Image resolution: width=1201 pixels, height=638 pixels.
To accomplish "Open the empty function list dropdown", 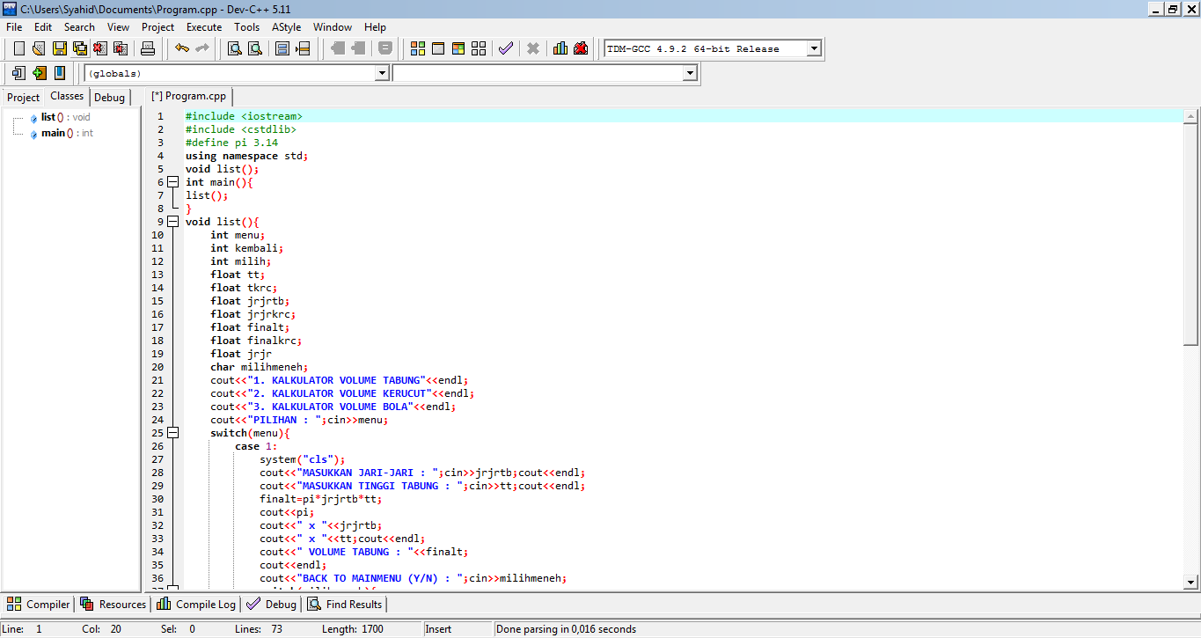I will [x=690, y=73].
